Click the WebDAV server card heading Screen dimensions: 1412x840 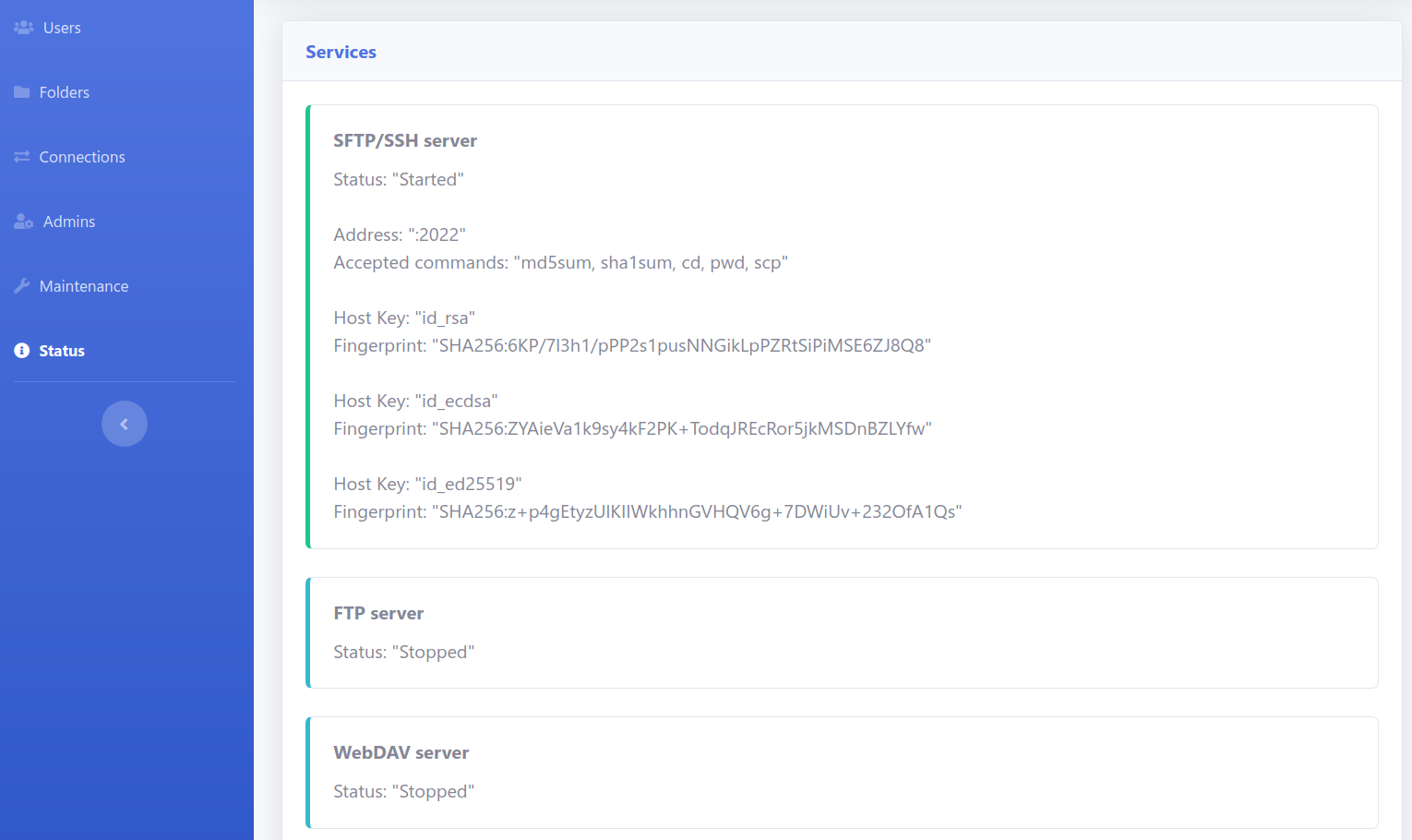click(x=401, y=752)
